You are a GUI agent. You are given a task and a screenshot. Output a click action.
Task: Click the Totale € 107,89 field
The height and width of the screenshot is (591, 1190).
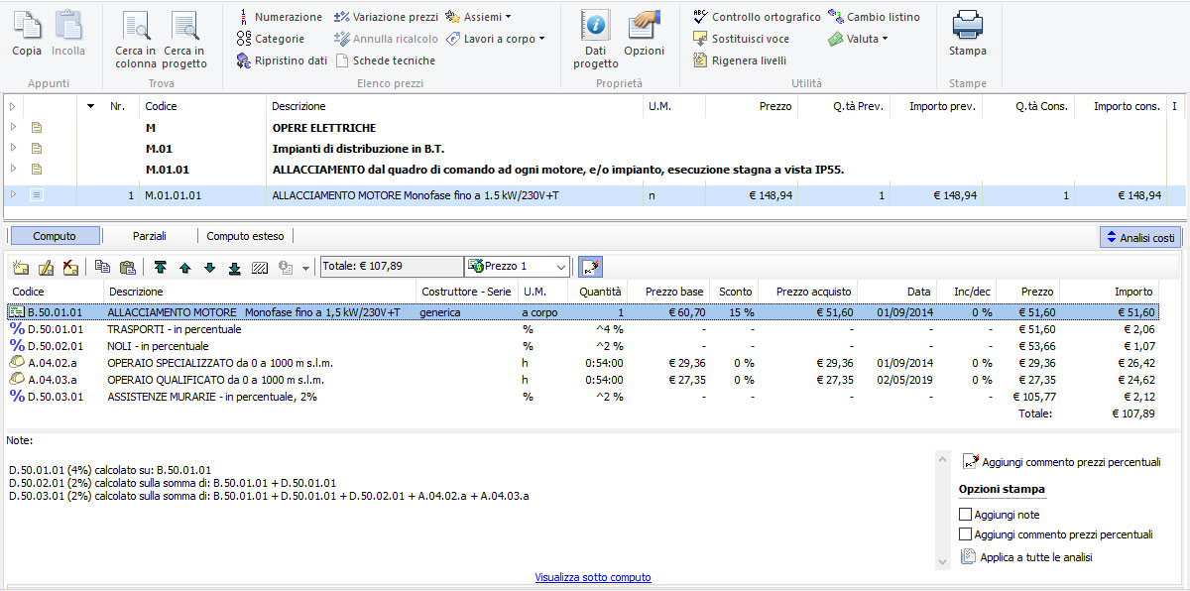[x=391, y=267]
